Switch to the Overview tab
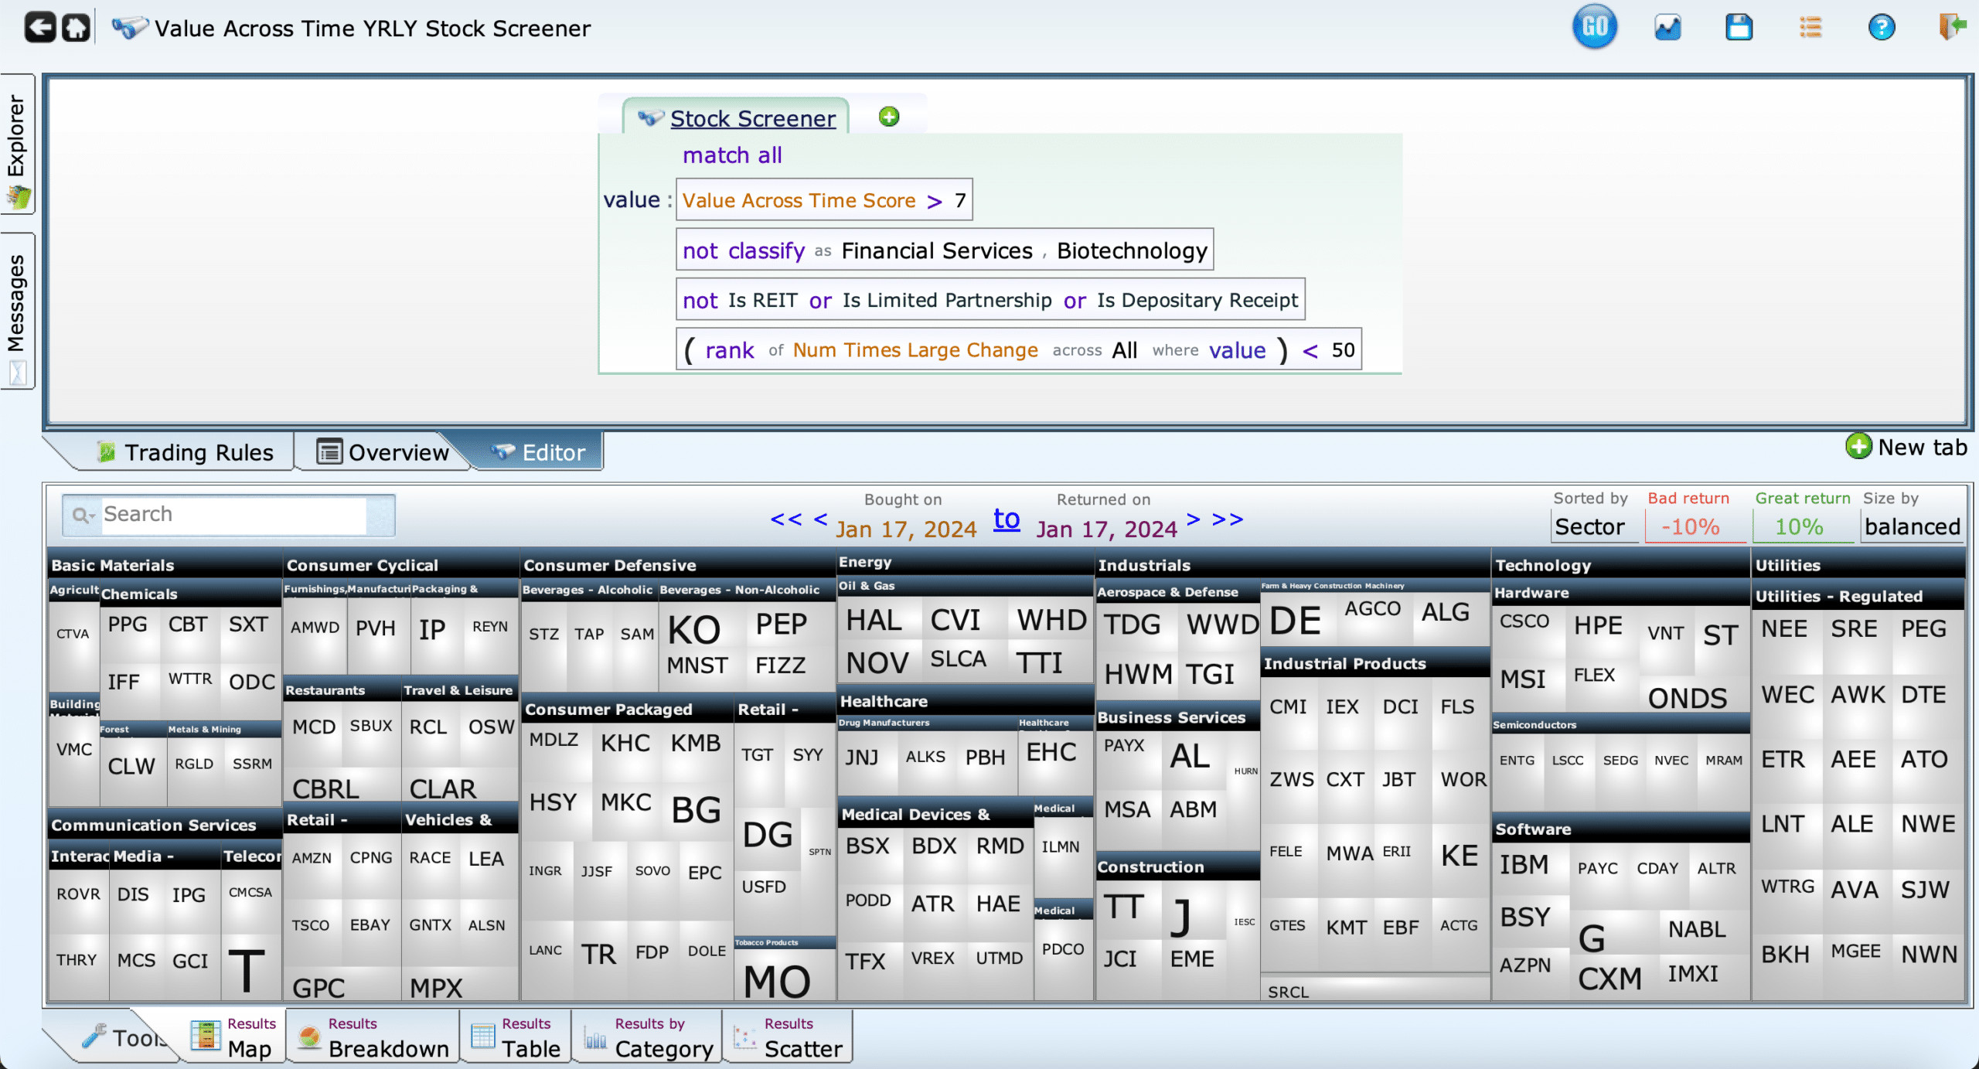Viewport: 1979px width, 1069px height. [x=383, y=452]
